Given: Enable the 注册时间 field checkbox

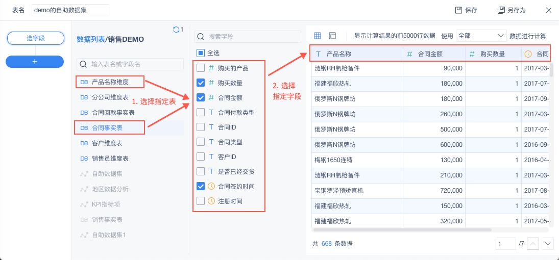Looking at the screenshot, I should pyautogui.click(x=201, y=201).
